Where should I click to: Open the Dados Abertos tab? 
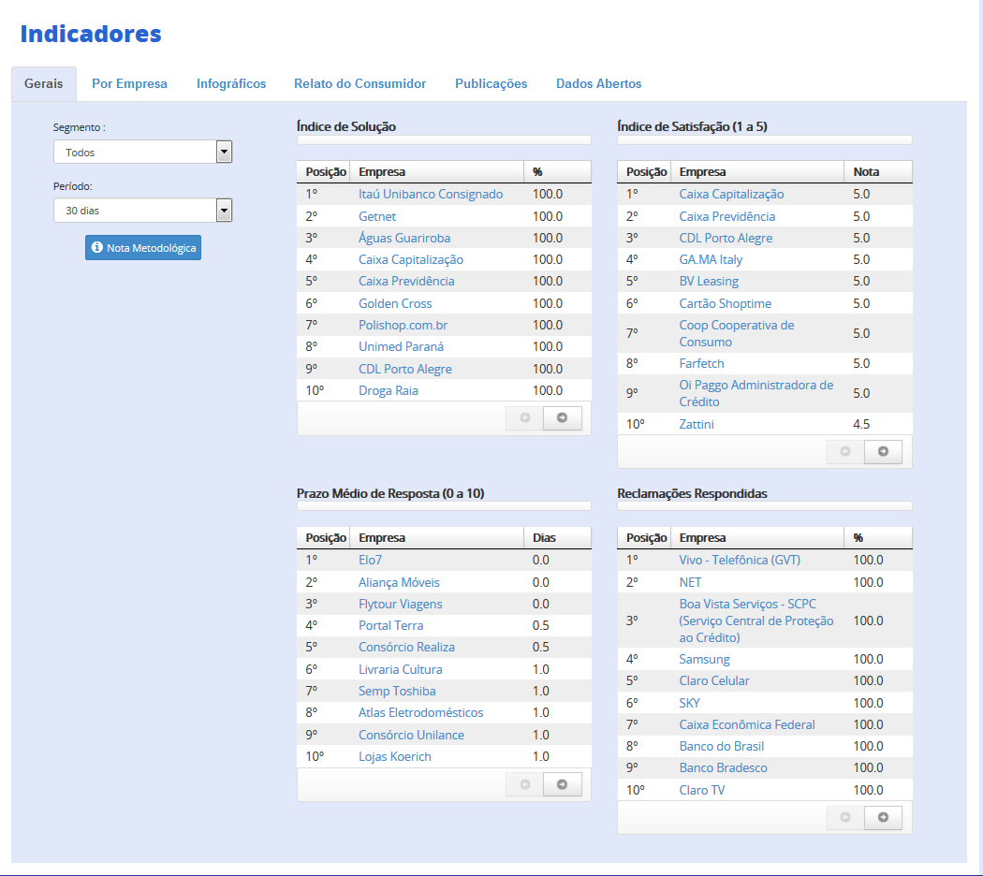tap(599, 84)
